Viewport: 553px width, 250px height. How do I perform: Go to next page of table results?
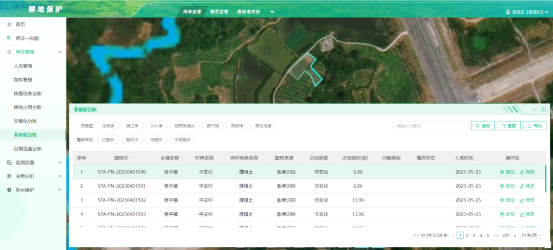514,236
